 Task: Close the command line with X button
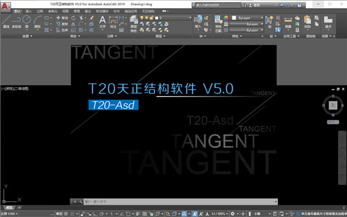tap(75, 201)
